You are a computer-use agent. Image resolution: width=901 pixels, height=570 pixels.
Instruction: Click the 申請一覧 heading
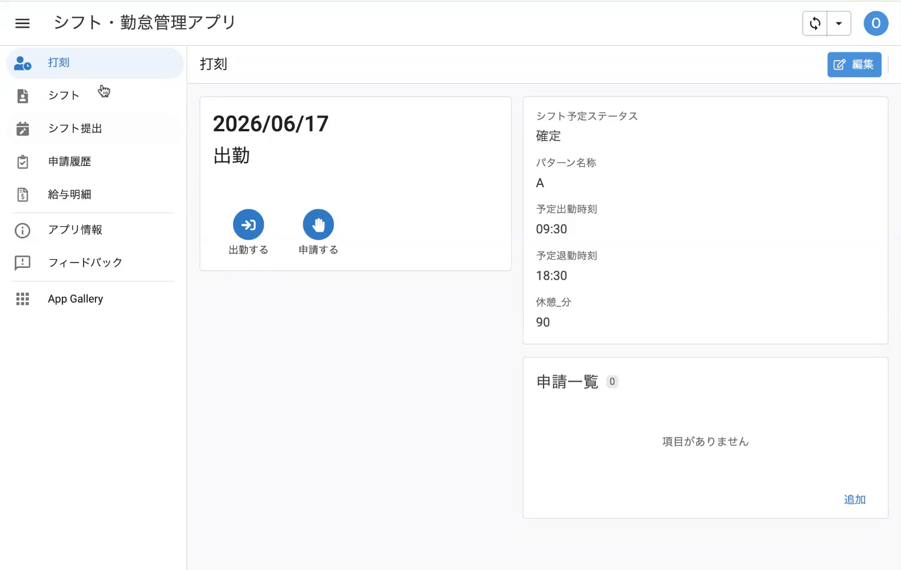(567, 382)
